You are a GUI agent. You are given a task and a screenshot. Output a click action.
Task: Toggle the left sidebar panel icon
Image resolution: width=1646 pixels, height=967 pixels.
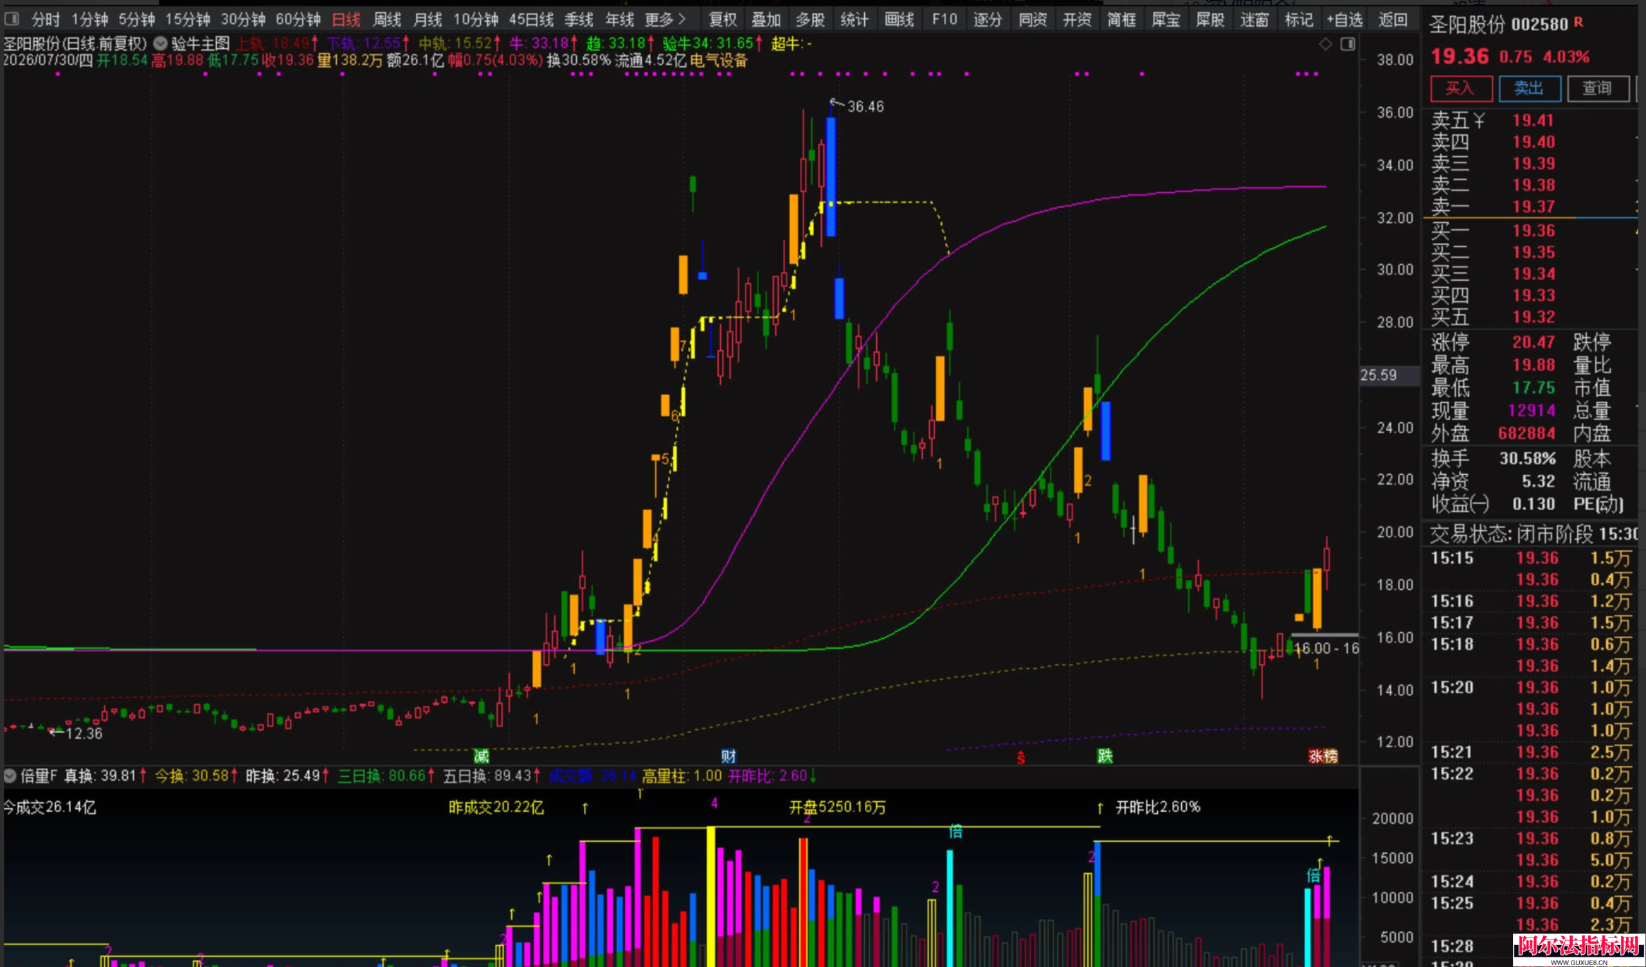point(12,19)
